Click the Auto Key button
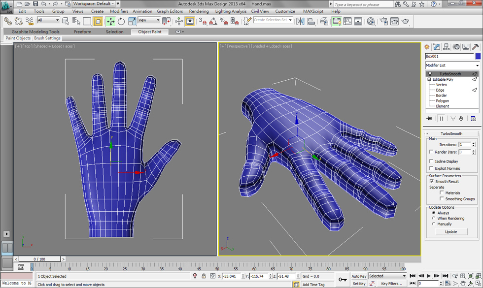 pos(359,276)
